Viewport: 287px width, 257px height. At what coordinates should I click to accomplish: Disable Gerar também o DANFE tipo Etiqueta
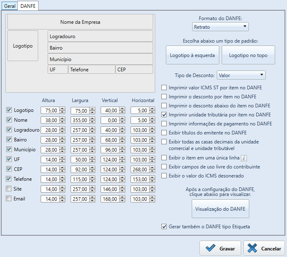click(x=165, y=226)
